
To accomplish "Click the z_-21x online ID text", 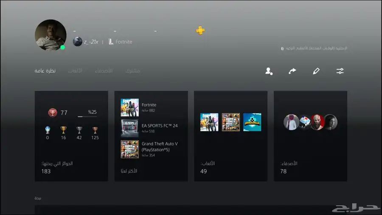I will (x=91, y=42).
